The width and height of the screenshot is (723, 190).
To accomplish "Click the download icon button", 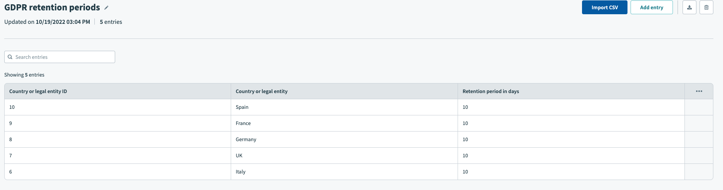I will click(x=689, y=7).
